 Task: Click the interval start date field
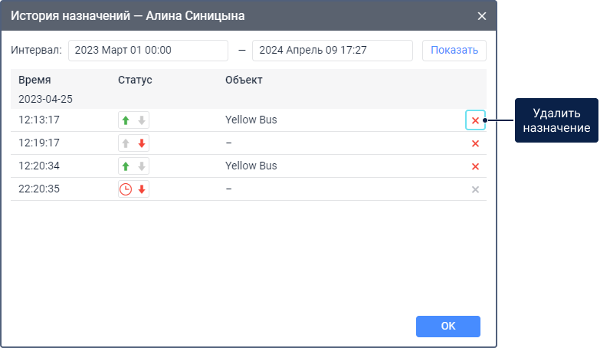(148, 51)
